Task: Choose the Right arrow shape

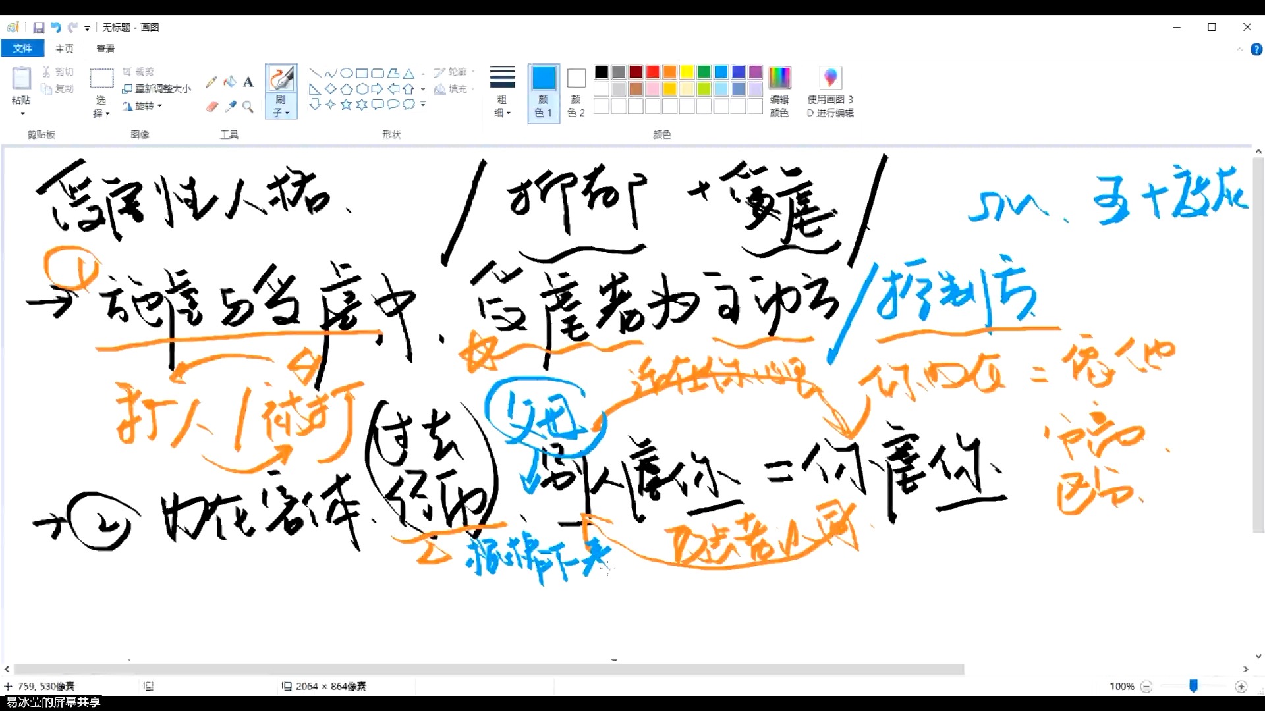Action: coord(378,89)
